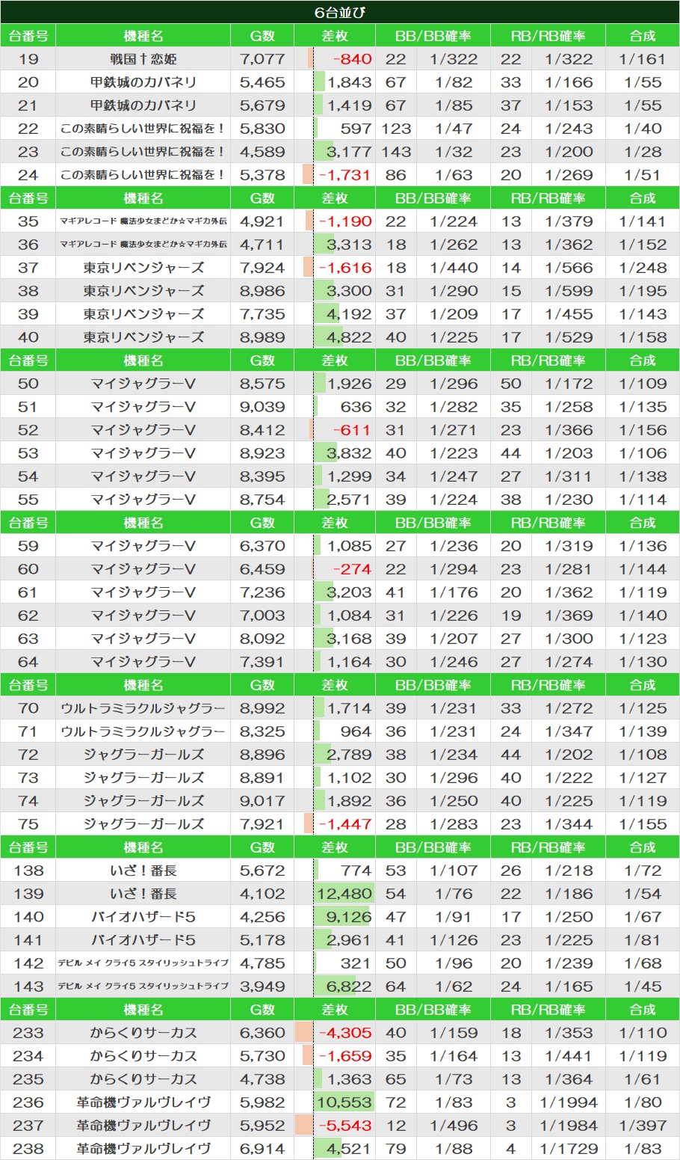This screenshot has height=1160, width=680.
Task: Click the -274 difference value
Action: tap(352, 569)
